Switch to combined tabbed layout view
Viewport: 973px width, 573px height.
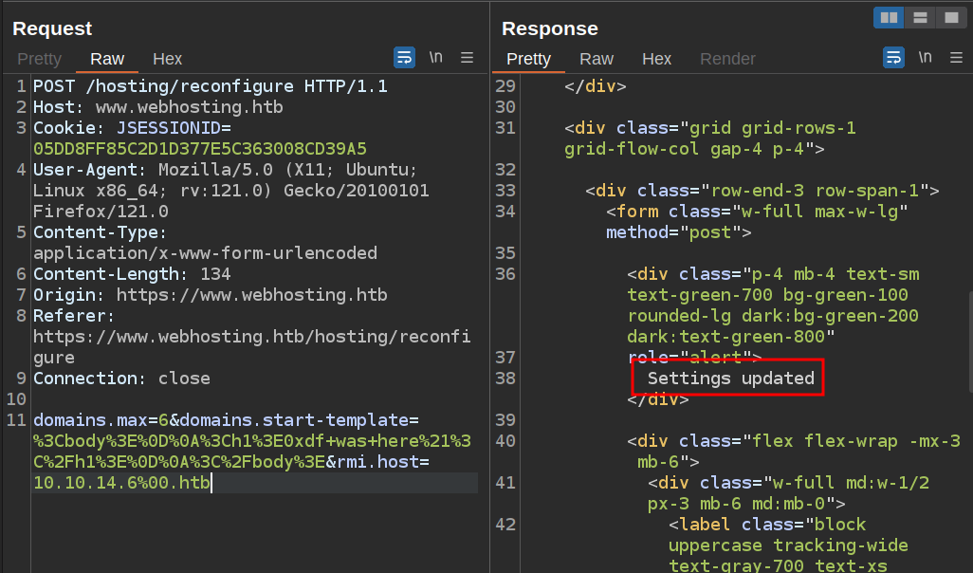pyautogui.click(x=949, y=18)
